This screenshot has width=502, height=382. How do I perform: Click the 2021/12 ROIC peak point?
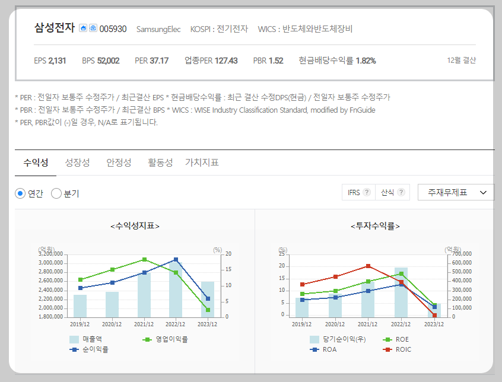[x=368, y=266]
